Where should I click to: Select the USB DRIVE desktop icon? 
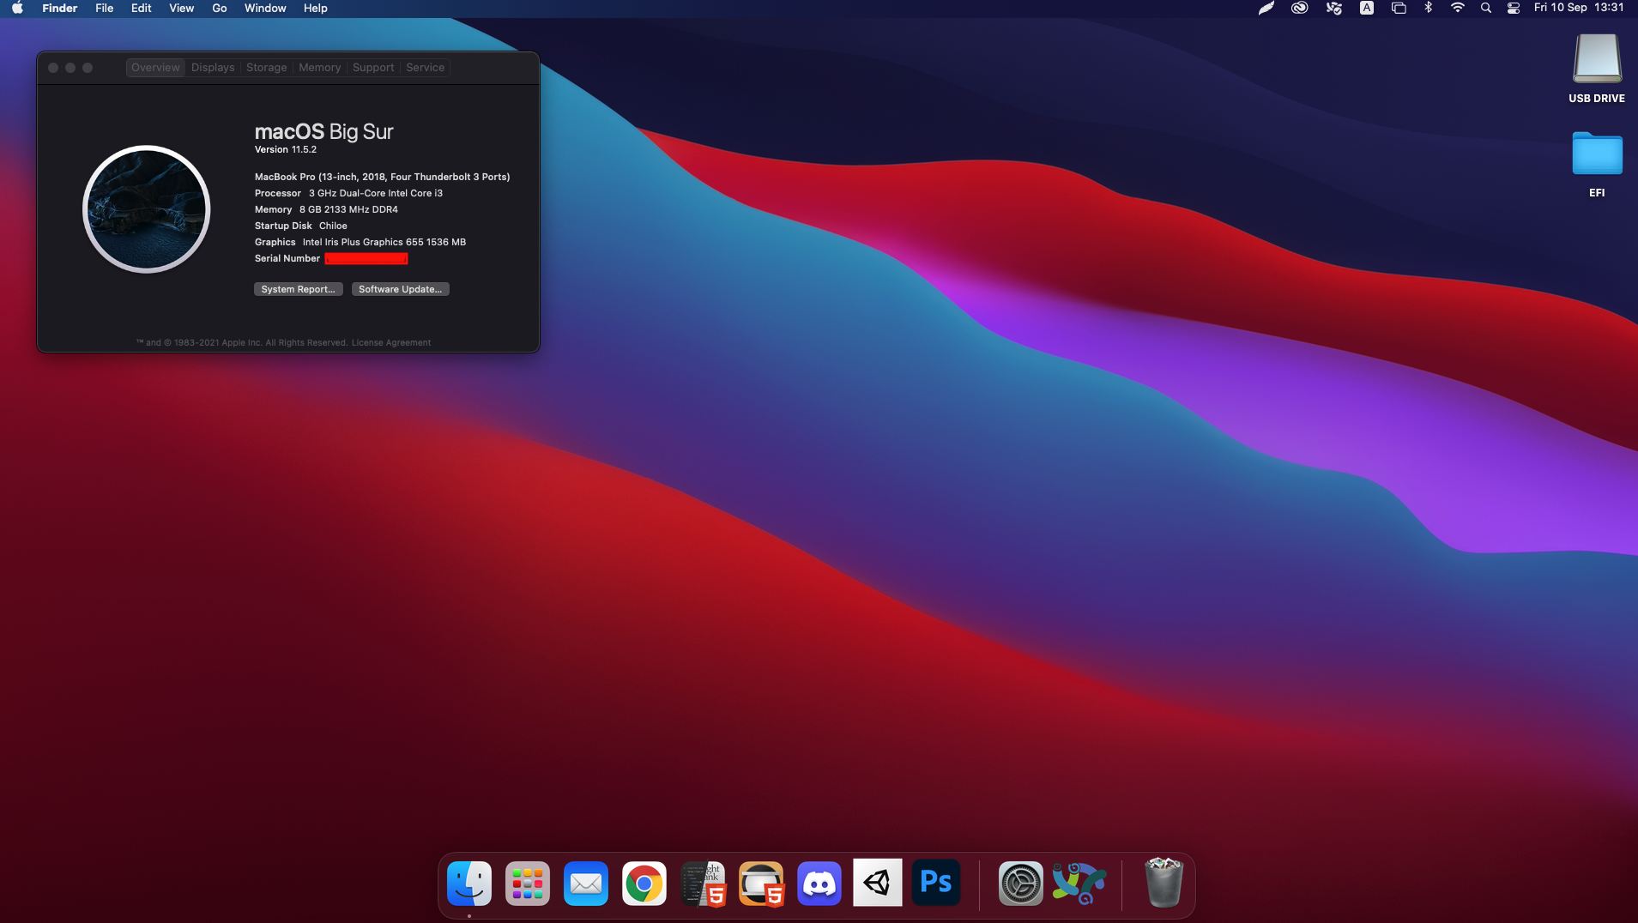click(1597, 69)
